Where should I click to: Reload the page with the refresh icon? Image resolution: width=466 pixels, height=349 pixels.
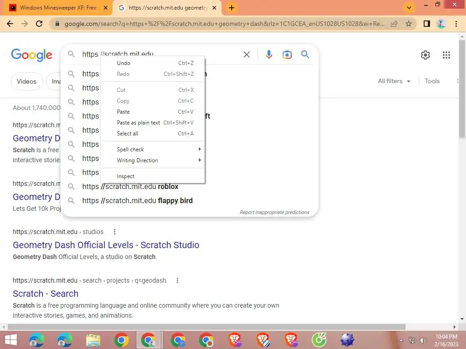click(39, 24)
